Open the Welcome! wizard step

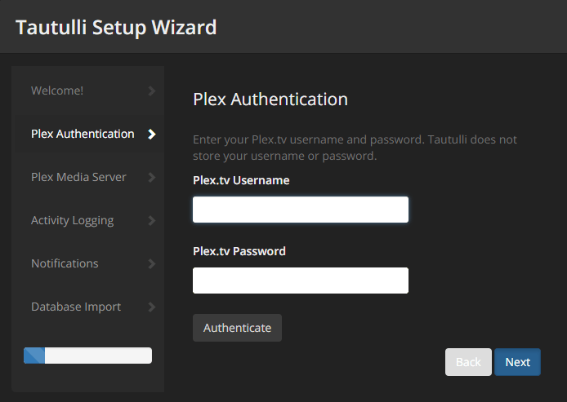57,91
